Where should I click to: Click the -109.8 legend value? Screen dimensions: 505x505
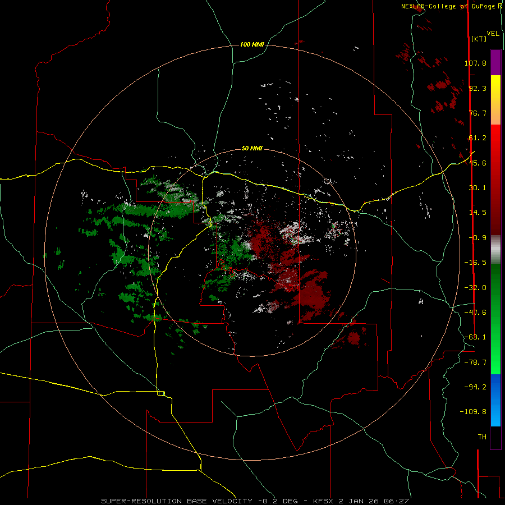473,412
